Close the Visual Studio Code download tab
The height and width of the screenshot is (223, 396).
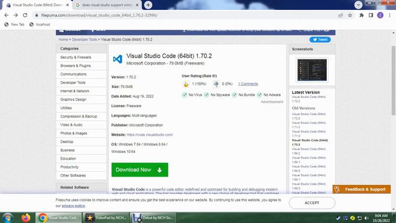point(67,5)
